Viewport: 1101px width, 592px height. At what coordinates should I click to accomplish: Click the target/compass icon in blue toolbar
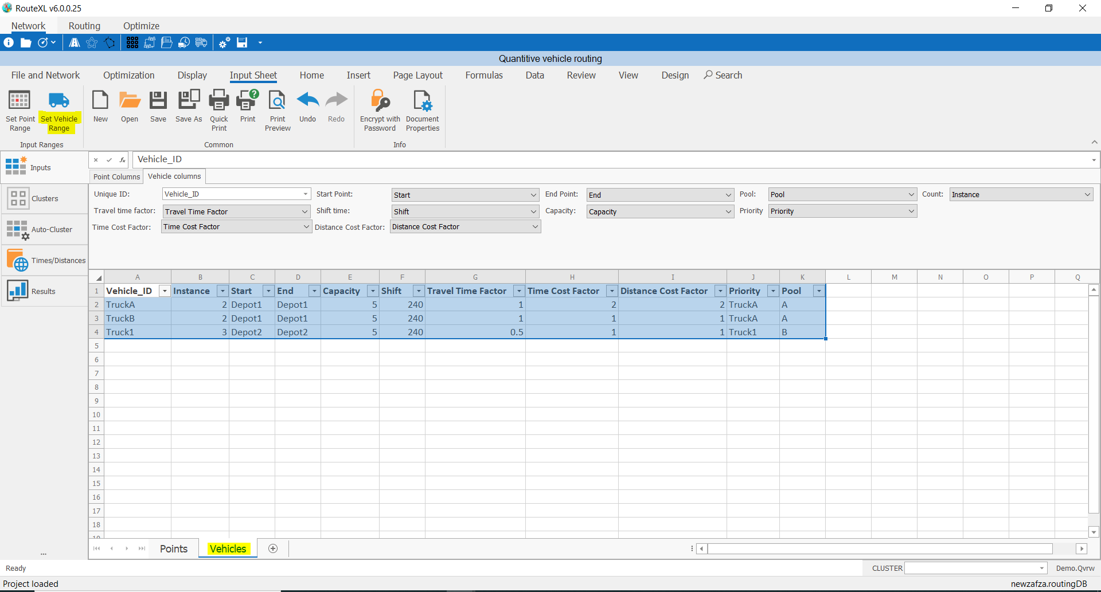tap(43, 42)
